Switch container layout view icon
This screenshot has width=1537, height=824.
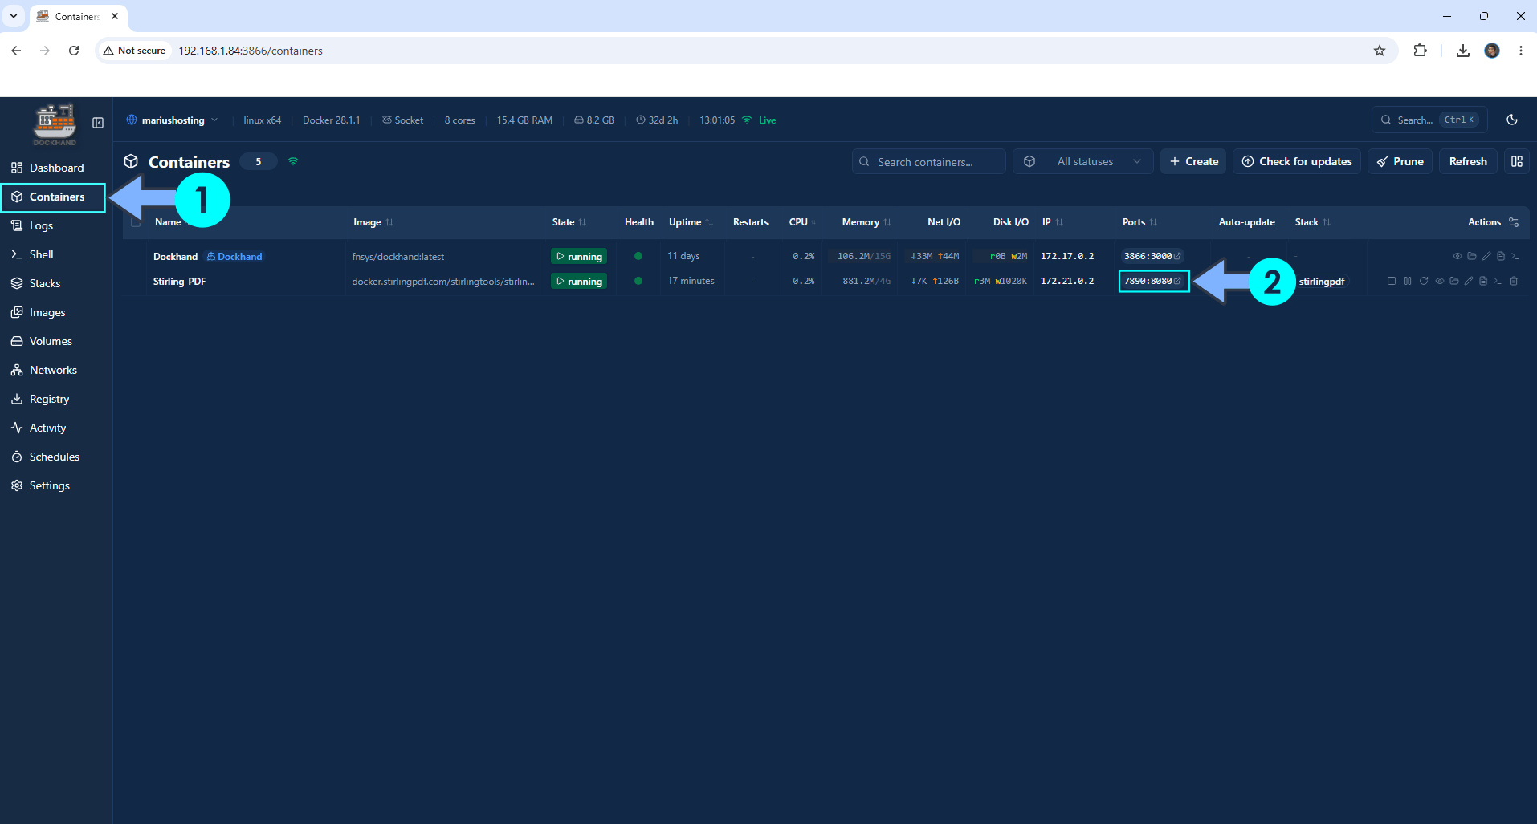[x=1517, y=161]
